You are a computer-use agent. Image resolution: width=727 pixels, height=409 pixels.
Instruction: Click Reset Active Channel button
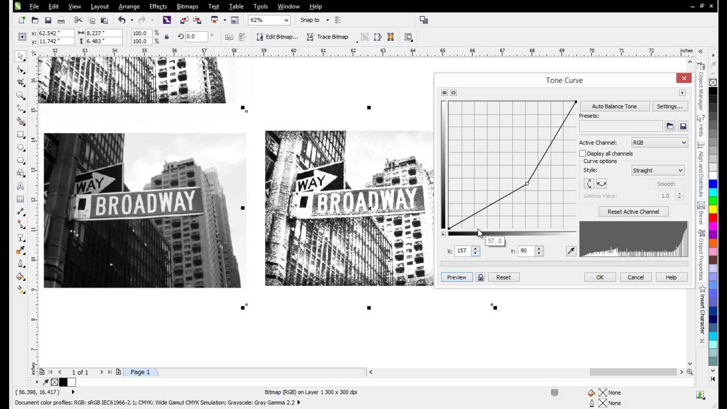tap(633, 211)
